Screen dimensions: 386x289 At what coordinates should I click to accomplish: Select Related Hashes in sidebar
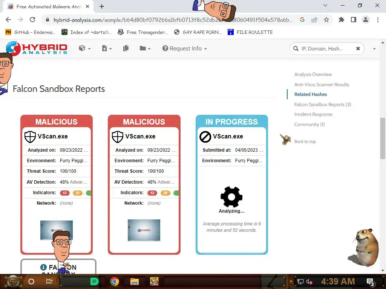pyautogui.click(x=311, y=94)
